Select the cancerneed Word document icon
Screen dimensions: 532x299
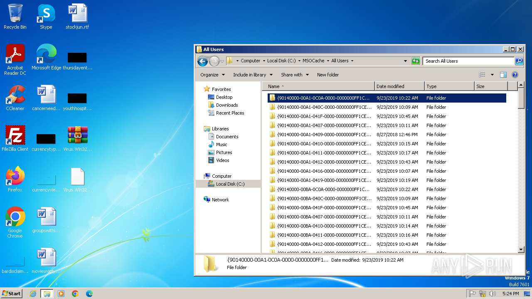[46, 98]
